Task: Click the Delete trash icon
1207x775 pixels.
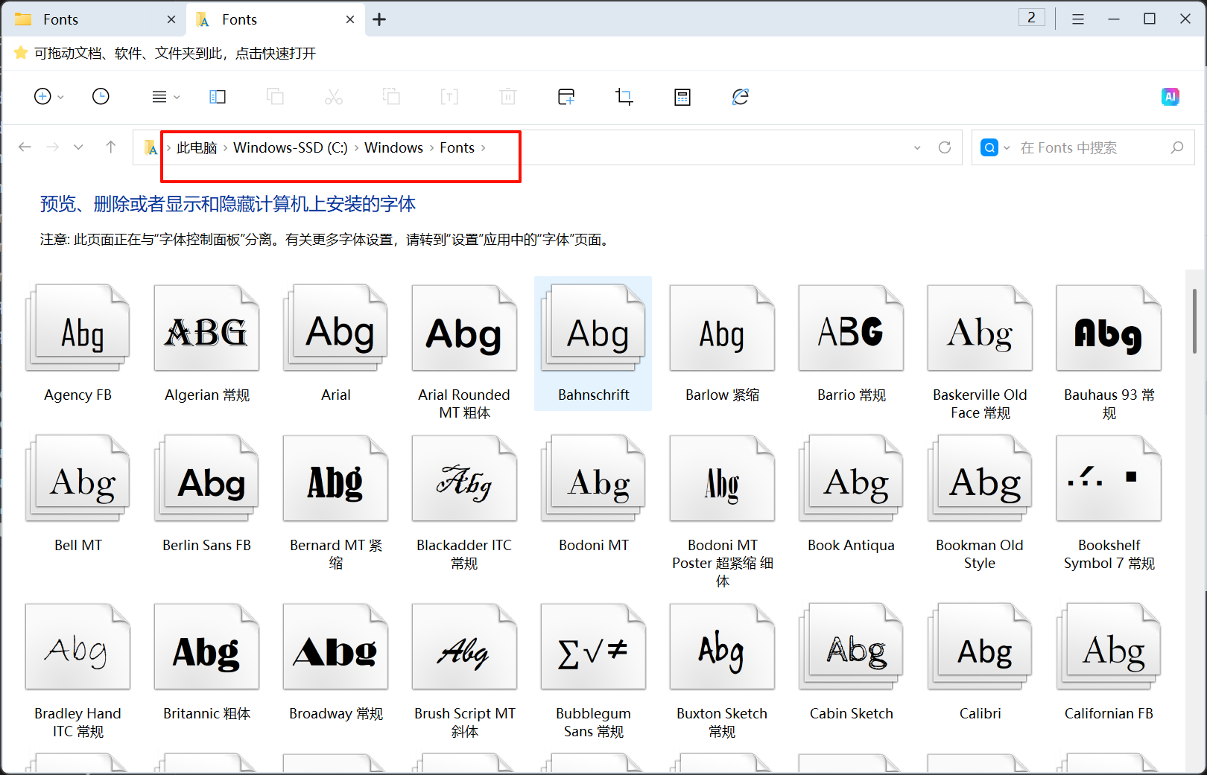Action: (508, 97)
